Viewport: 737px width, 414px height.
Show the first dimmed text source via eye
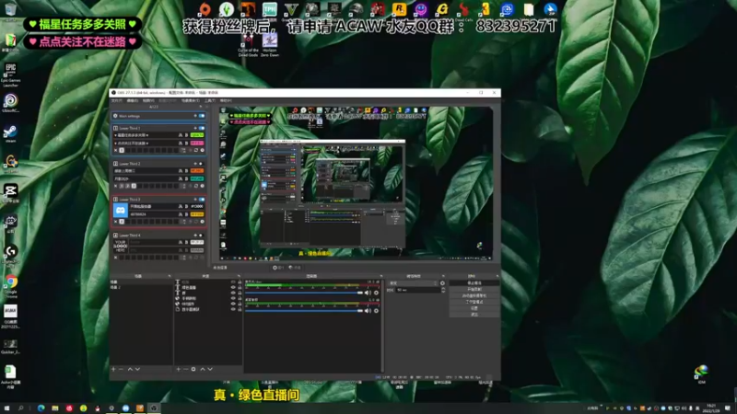pos(233,282)
